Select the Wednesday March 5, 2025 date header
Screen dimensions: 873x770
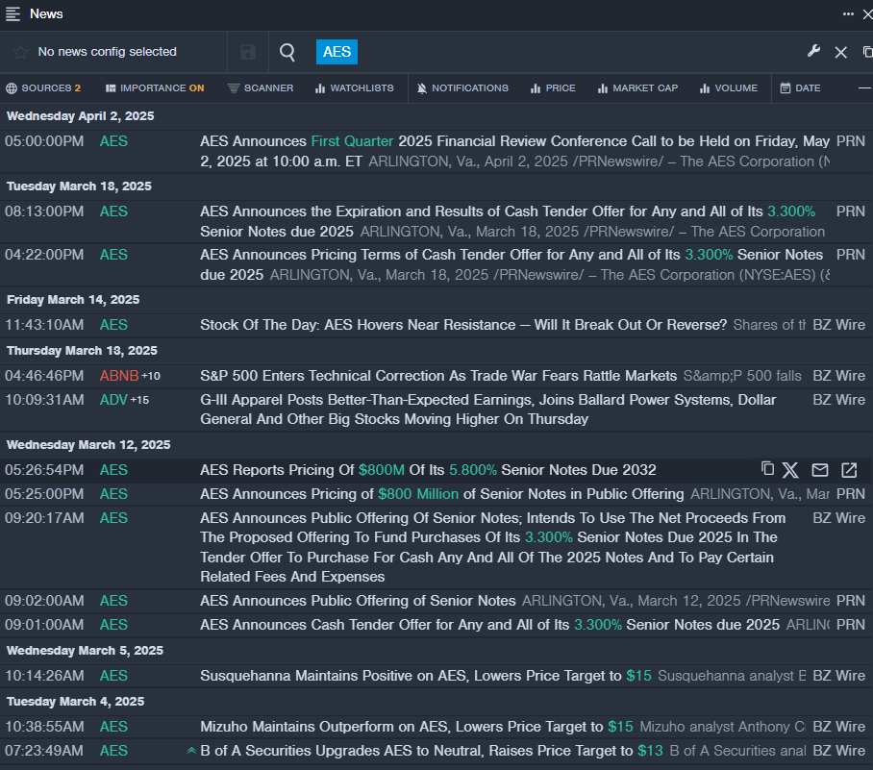point(85,650)
